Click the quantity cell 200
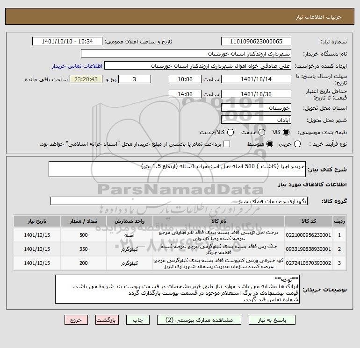Image resolution: width=360 pixels, height=348 pixels. tap(84, 263)
